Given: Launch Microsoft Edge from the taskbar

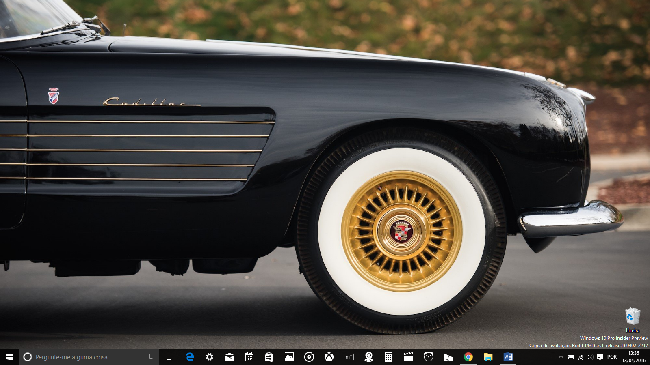Looking at the screenshot, I should (x=189, y=357).
